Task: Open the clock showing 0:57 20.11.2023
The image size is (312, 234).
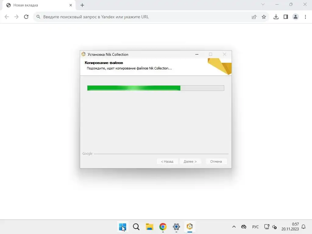Action: [x=290, y=227]
